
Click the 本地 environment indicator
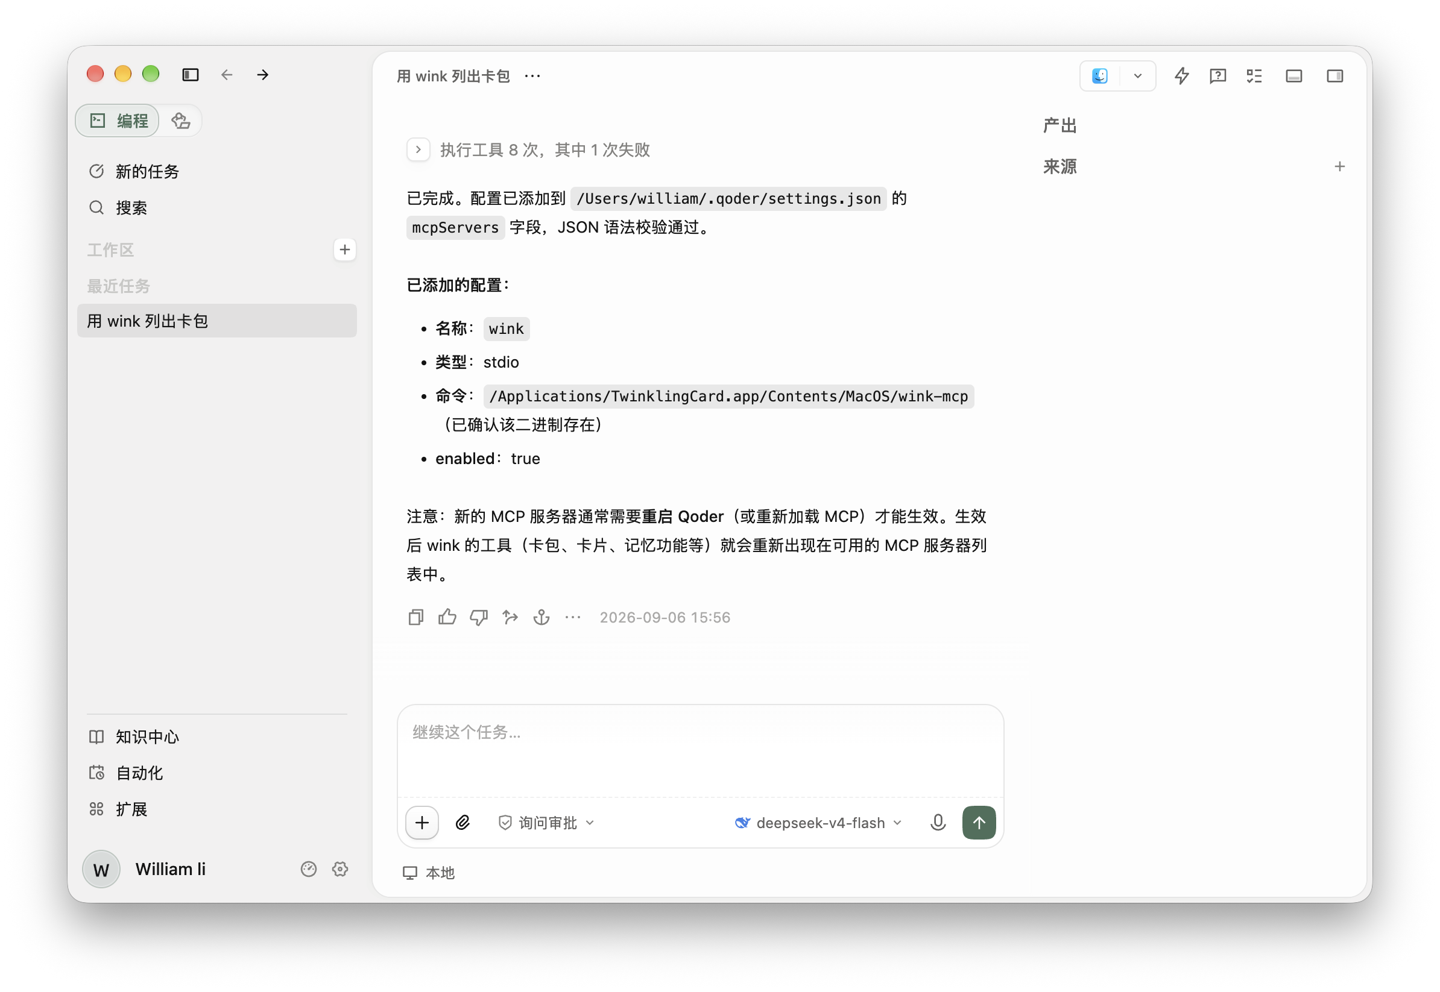click(429, 873)
